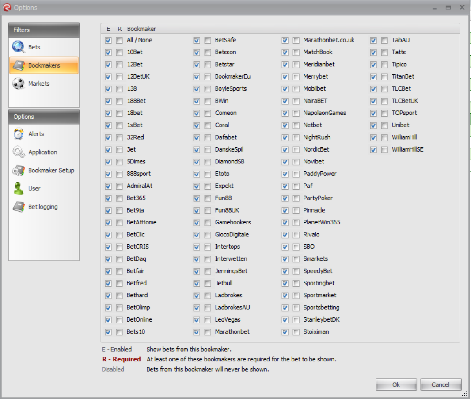Disable the WilliamHill Enabled checkbox
This screenshot has width=471, height=399.
pos(373,137)
